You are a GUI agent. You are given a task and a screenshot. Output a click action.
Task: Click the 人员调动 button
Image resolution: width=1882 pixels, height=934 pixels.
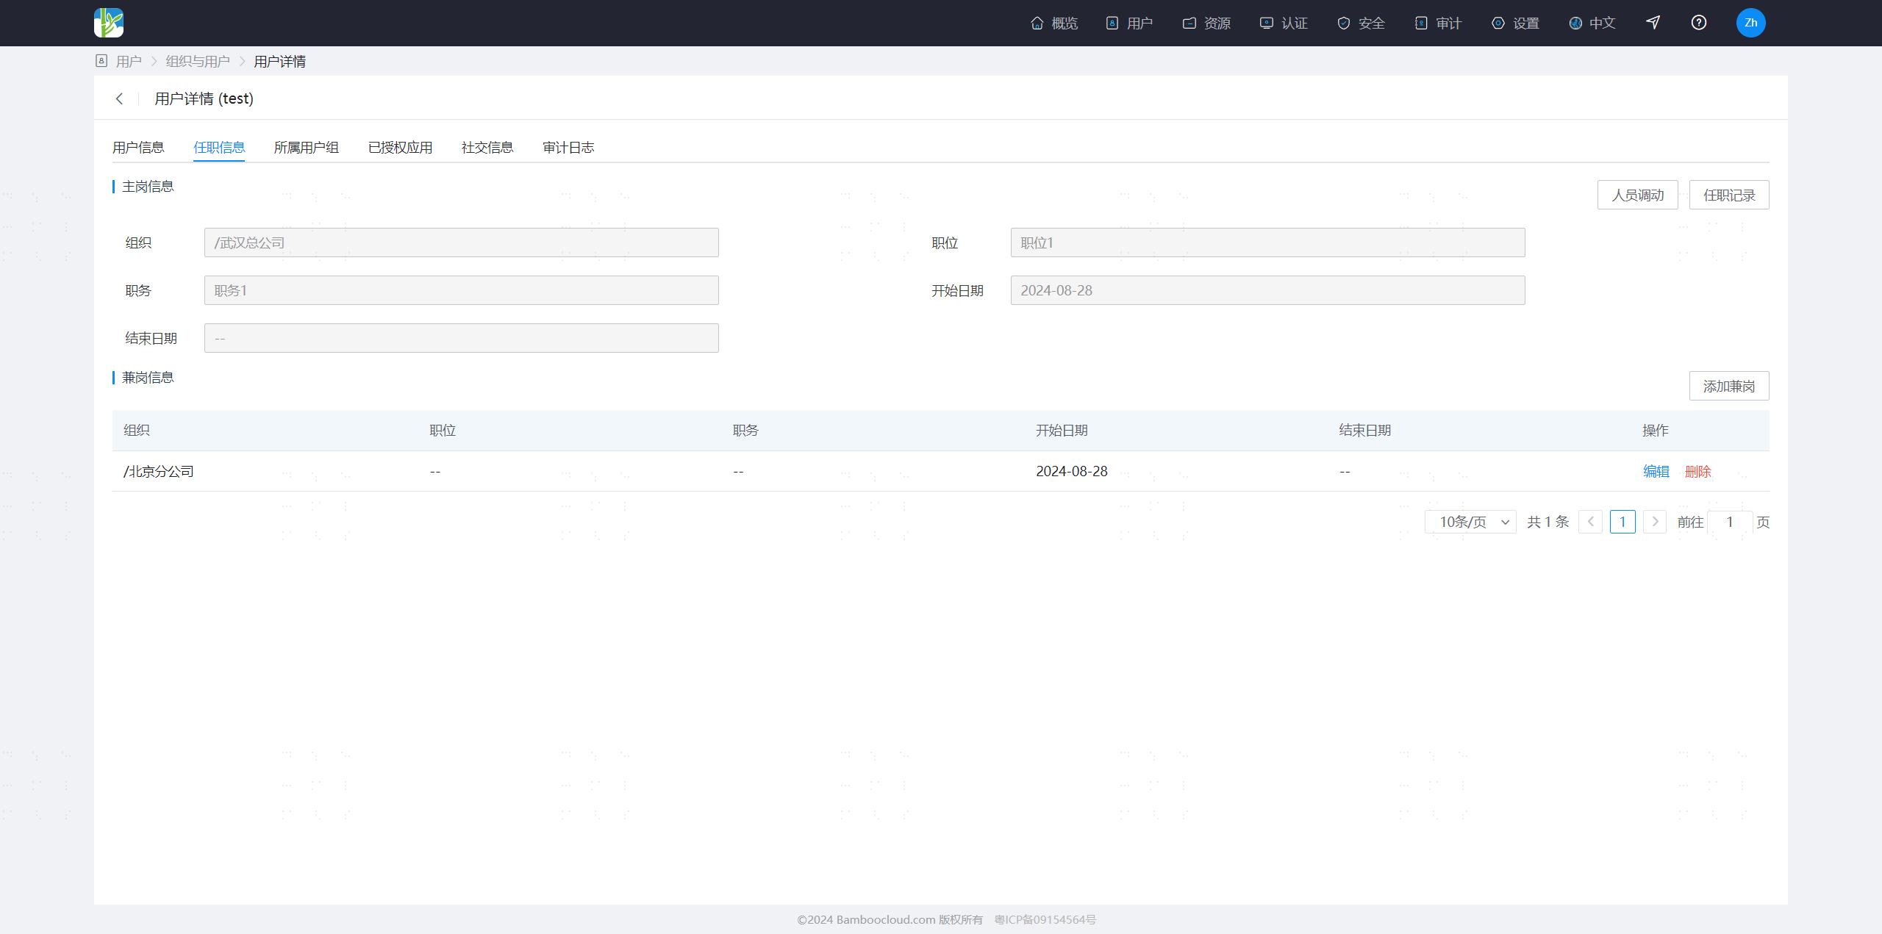tap(1637, 195)
